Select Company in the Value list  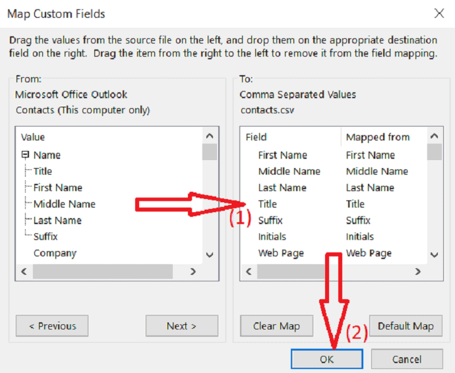tap(55, 253)
